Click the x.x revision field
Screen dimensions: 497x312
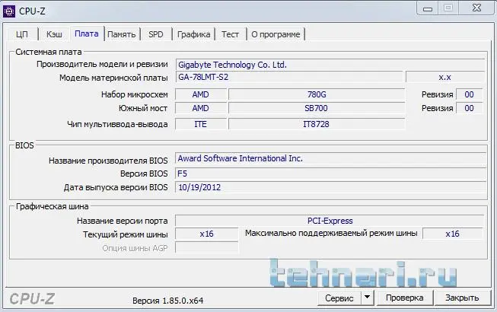pos(444,77)
